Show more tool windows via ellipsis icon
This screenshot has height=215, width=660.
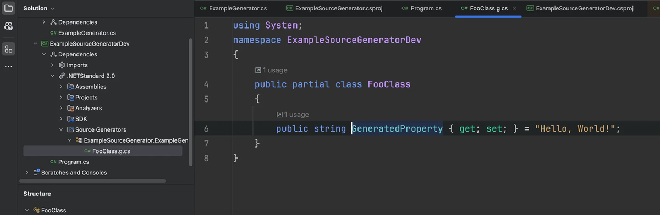(x=8, y=67)
